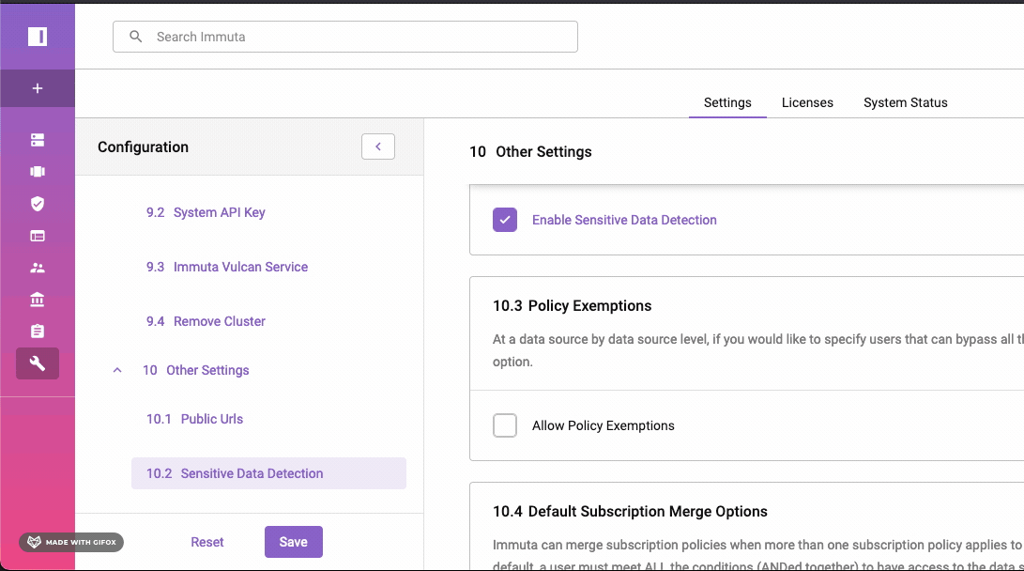Go to 9.2 System API Key
The height and width of the screenshot is (571, 1024).
click(206, 212)
